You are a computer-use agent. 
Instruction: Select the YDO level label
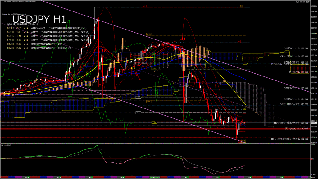(139, 97)
